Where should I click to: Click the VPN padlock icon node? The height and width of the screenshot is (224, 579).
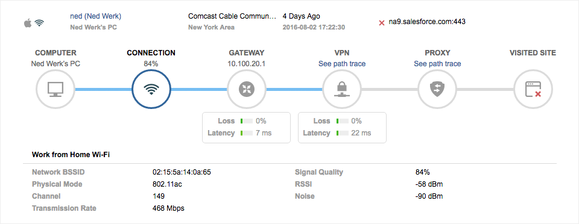coord(342,90)
